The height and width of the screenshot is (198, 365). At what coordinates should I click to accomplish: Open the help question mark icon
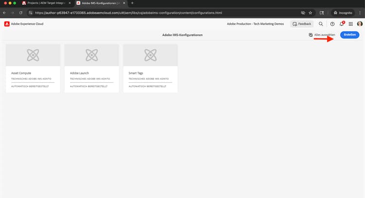coord(332,24)
